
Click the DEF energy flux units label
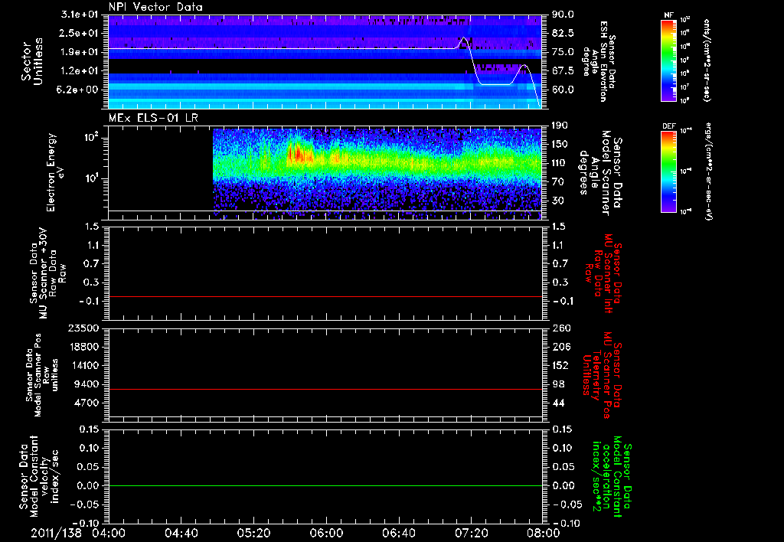(x=708, y=171)
